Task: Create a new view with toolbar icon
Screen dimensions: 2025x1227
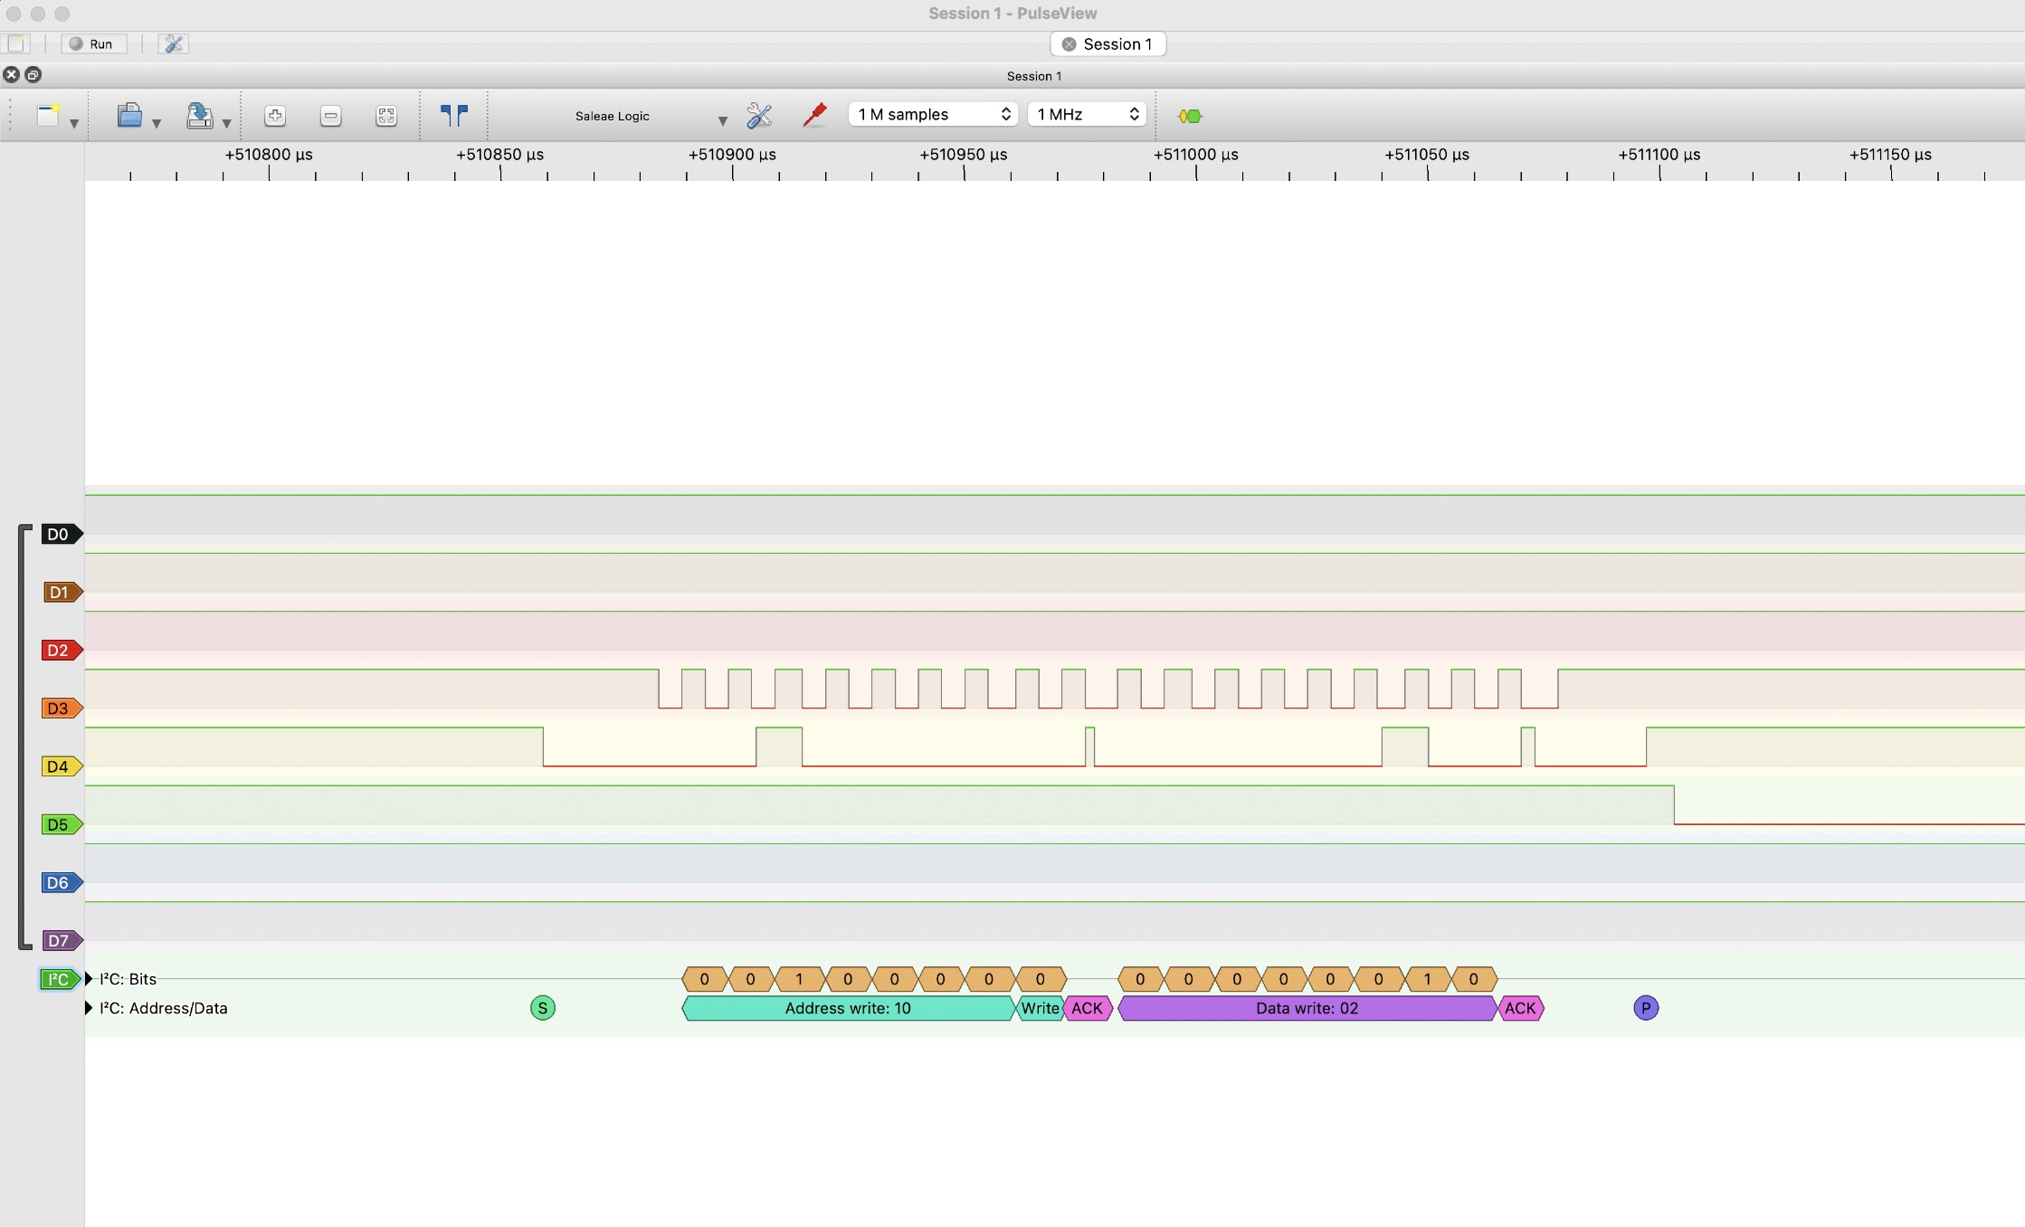Action: pyautogui.click(x=48, y=115)
